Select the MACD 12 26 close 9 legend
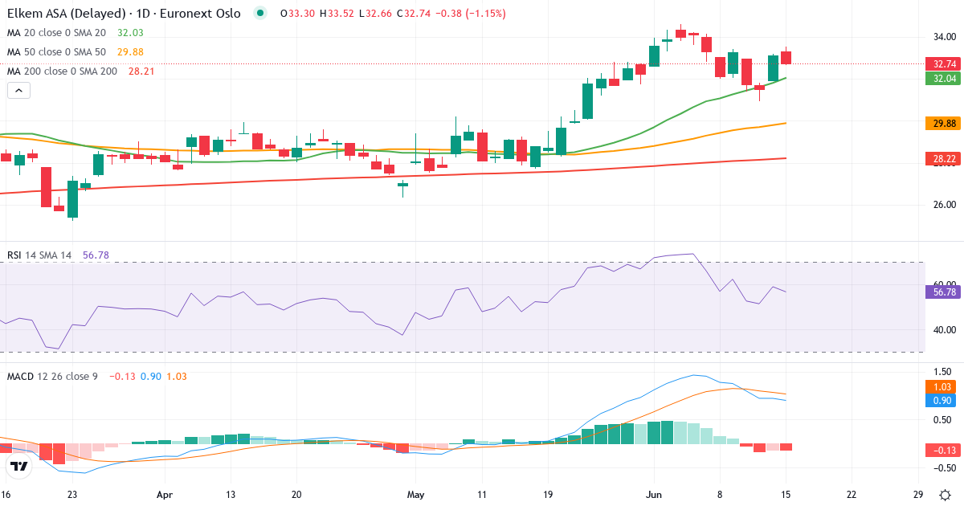Image resolution: width=964 pixels, height=506 pixels. [52, 376]
